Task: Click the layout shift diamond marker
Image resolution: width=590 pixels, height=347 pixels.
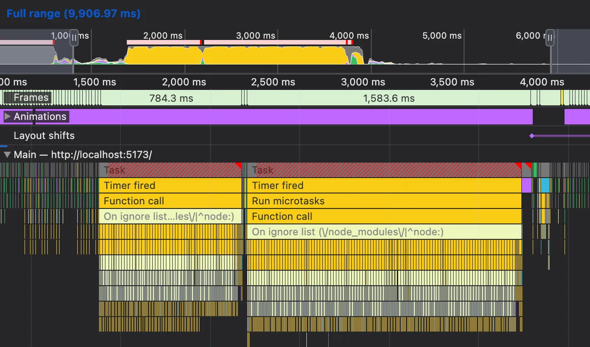Action: click(x=531, y=136)
